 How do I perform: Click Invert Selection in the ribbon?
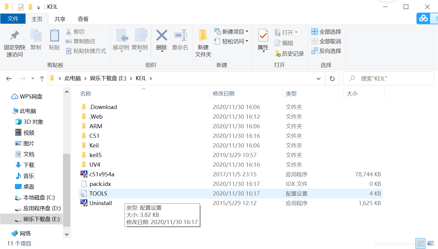(326, 51)
